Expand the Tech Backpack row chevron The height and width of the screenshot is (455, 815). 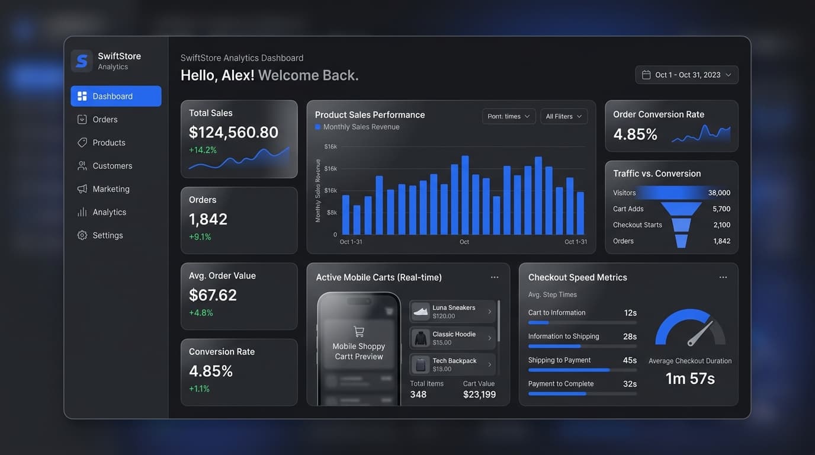(x=489, y=365)
